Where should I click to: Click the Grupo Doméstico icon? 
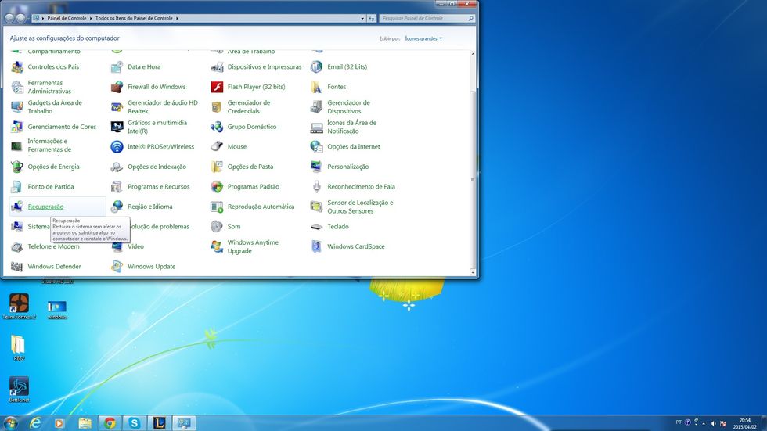point(217,127)
